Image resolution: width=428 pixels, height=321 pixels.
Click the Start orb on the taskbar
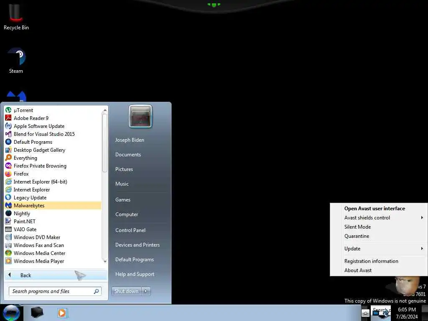click(x=11, y=313)
